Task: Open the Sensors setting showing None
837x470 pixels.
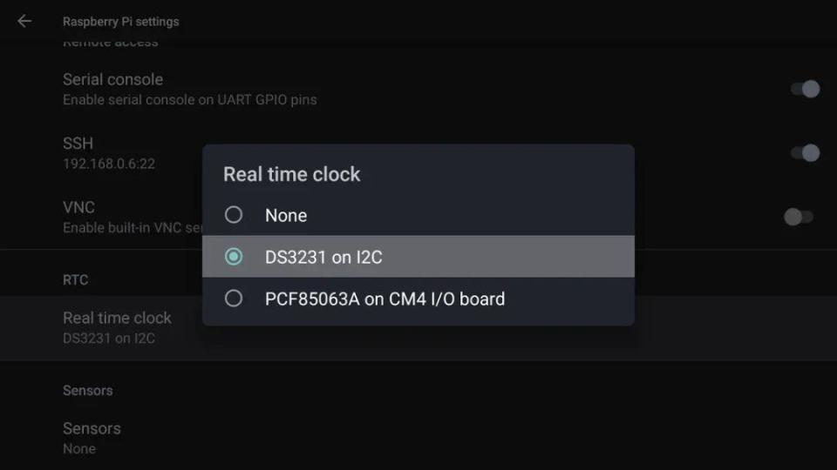Action: tap(418, 438)
